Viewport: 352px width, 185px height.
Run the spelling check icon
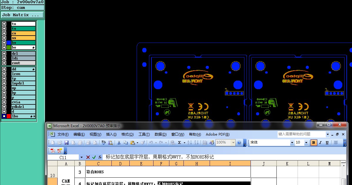104,143
